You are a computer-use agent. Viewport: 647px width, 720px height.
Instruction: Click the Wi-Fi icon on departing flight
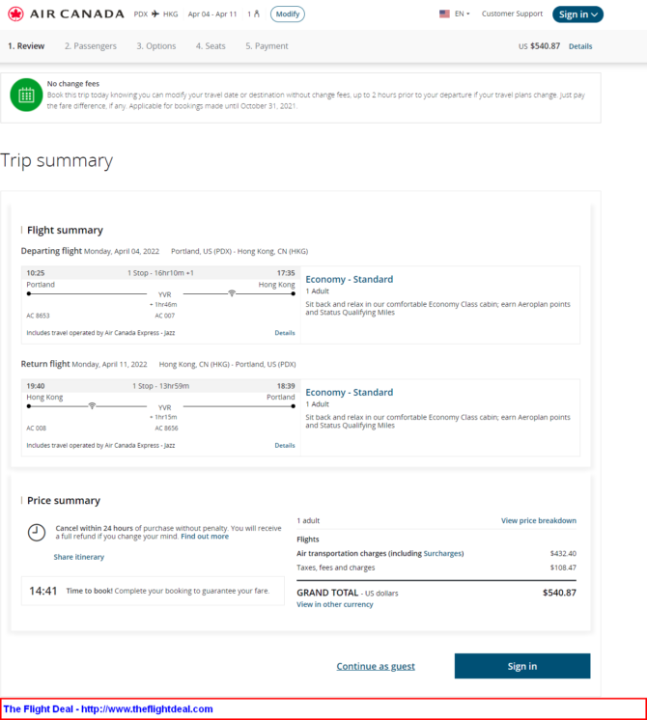coord(232,293)
